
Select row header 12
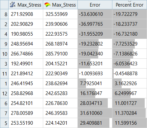(4, 93)
